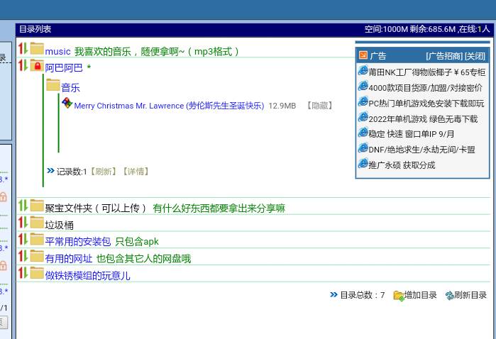Open the 做铁锈模组的玩意儿 directory

(87, 275)
